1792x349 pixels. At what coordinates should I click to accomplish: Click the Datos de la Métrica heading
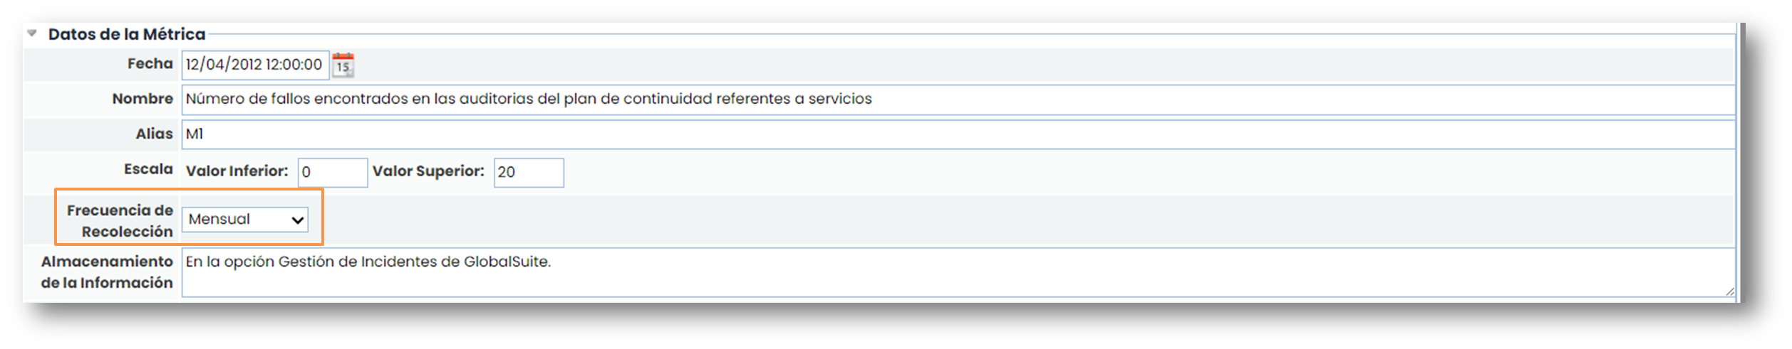coord(127,34)
